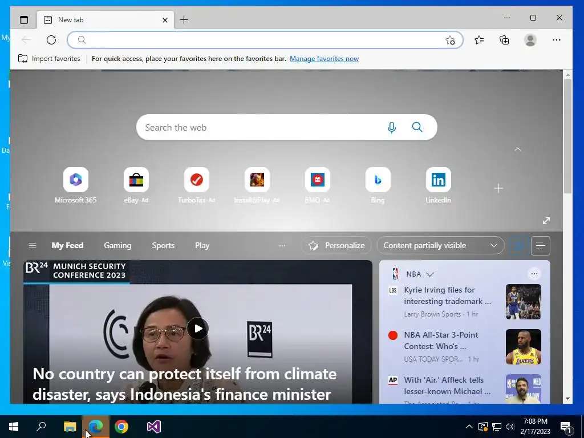Open Visual Studio from the taskbar
Viewport: 584px width, 438px height.
pos(153,427)
